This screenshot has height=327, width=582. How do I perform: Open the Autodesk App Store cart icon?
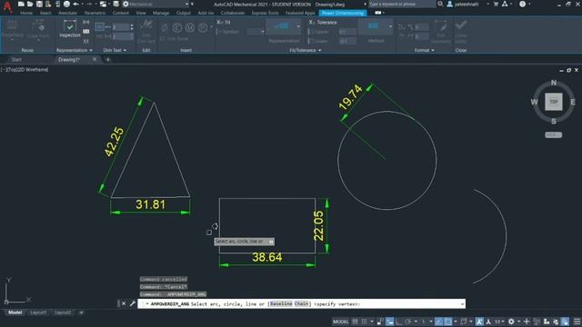point(496,4)
